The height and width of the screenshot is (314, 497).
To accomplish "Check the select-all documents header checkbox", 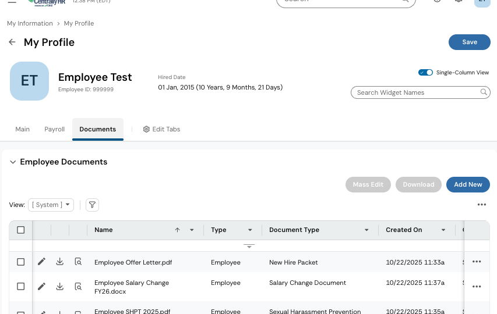I will coord(21,230).
